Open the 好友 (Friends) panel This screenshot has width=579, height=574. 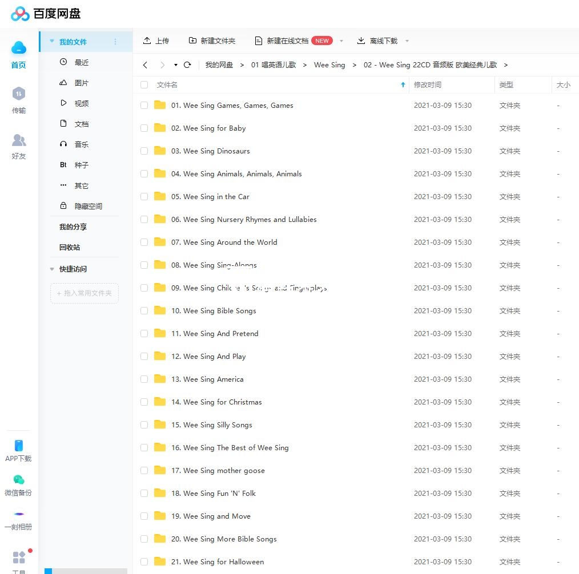tap(18, 145)
